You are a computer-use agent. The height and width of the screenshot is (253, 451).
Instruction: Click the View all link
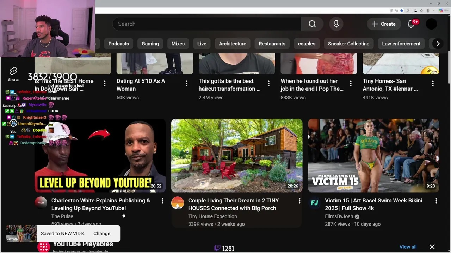pos(408,247)
